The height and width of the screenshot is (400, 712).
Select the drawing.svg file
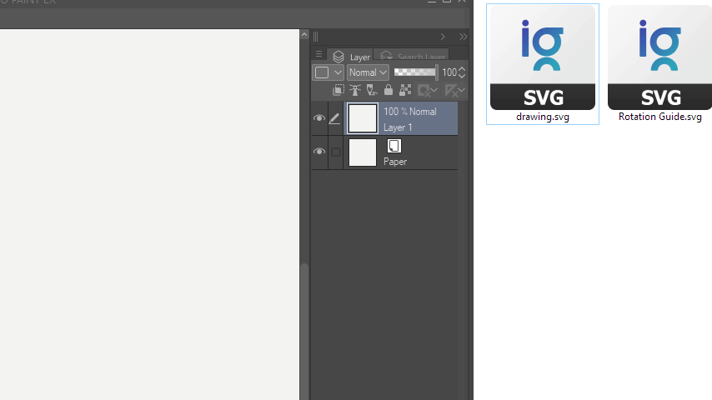point(542,64)
